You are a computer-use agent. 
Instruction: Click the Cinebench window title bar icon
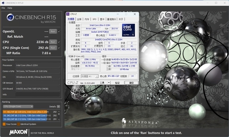point(3,3)
